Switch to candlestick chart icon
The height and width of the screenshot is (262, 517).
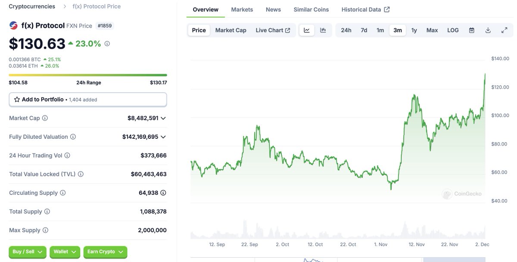(x=323, y=30)
